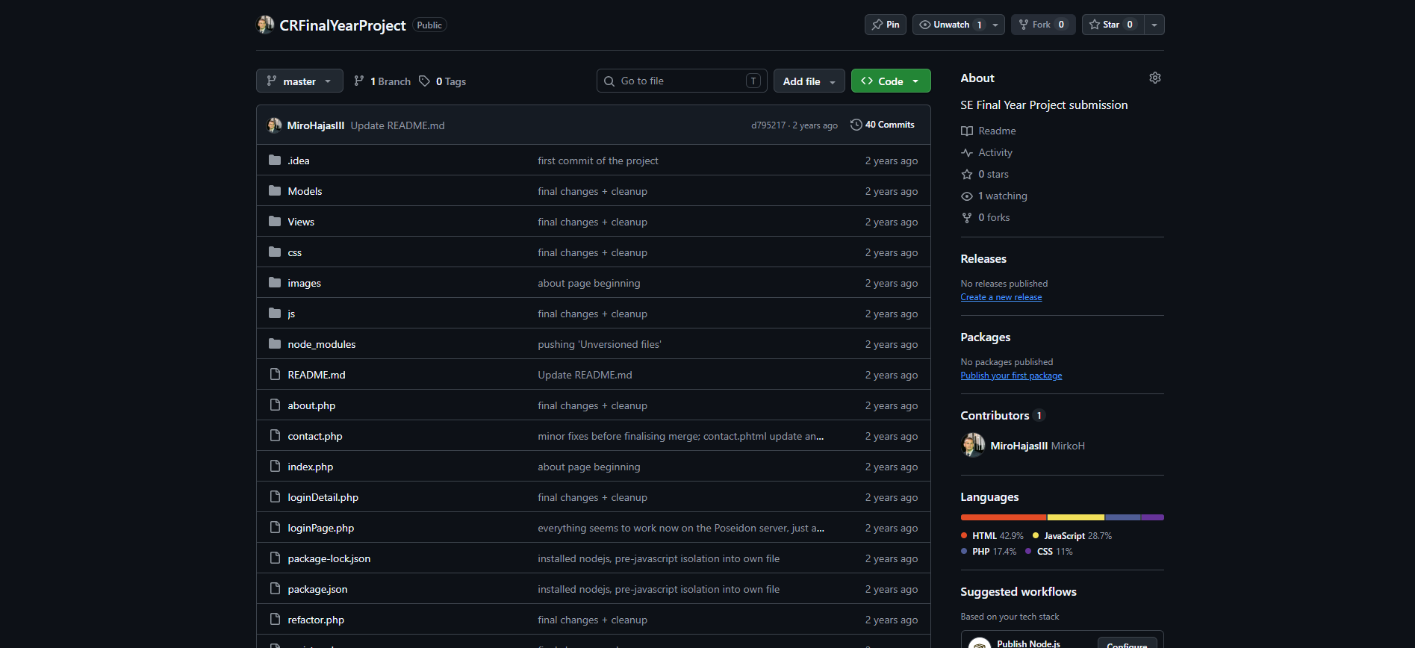
Task: Click the Readme book icon in About
Action: point(967,131)
